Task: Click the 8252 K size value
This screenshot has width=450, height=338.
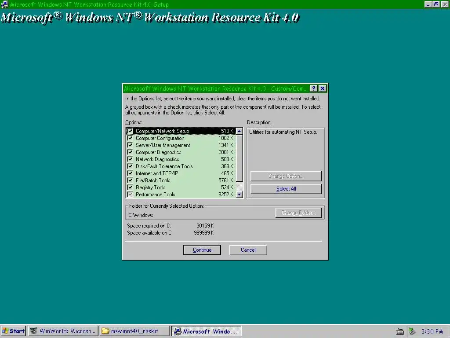Action: click(x=226, y=195)
